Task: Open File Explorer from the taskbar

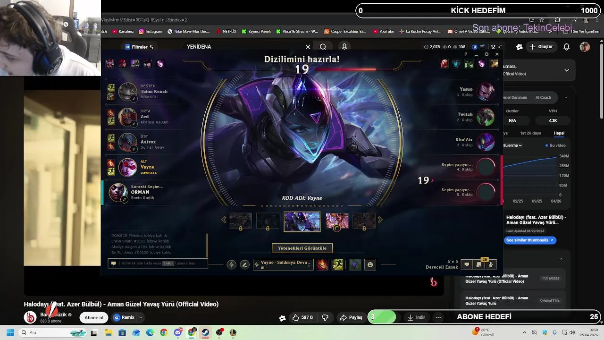Action: [108, 332]
